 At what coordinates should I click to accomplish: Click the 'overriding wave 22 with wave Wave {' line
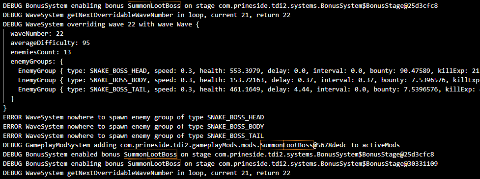tap(101, 24)
